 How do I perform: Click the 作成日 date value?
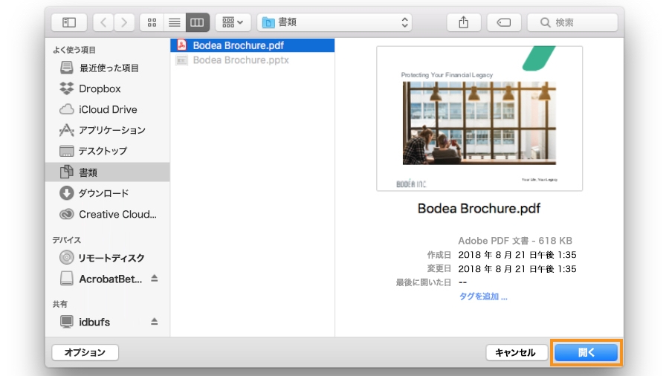(517, 255)
